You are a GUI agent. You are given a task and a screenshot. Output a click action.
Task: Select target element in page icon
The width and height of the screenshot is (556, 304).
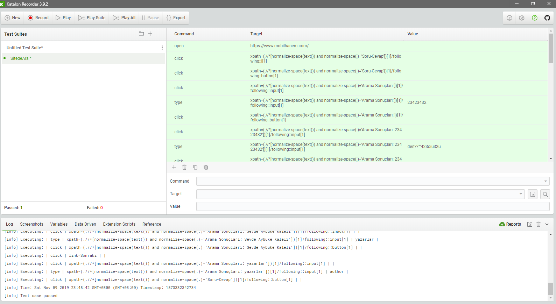[x=533, y=194]
